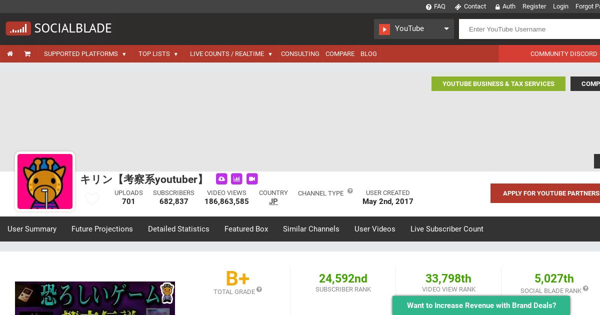Viewport: 600px width, 315px height.
Task: Click the Enter YouTube Username search field
Action: [529, 29]
